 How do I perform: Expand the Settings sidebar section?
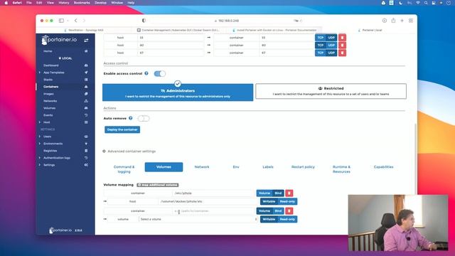click(x=40, y=165)
